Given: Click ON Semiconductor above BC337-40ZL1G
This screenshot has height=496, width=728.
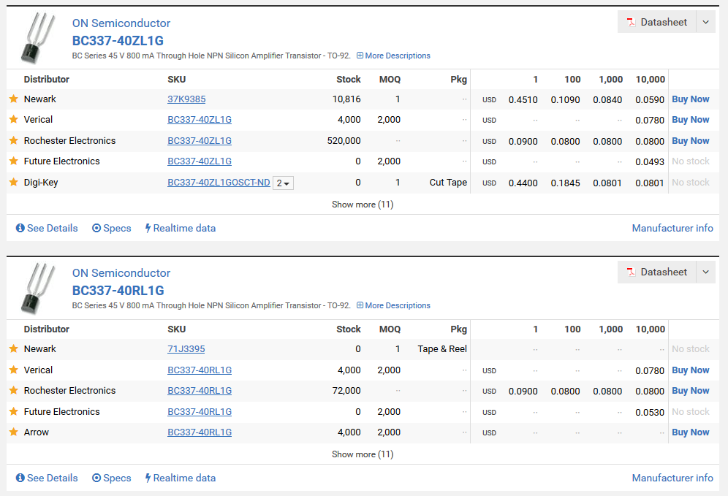Looking at the screenshot, I should 121,23.
